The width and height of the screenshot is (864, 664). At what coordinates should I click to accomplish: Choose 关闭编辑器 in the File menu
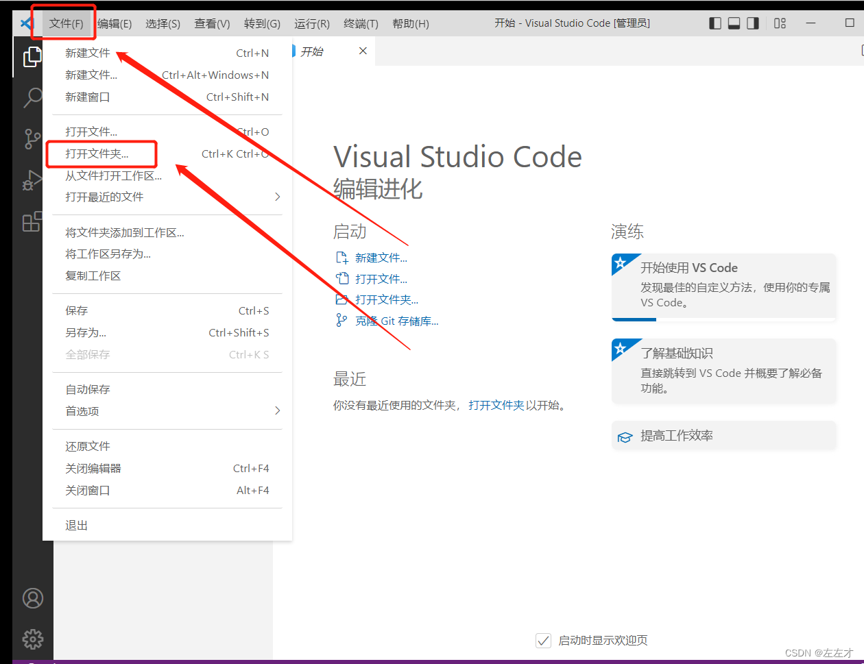pos(167,468)
